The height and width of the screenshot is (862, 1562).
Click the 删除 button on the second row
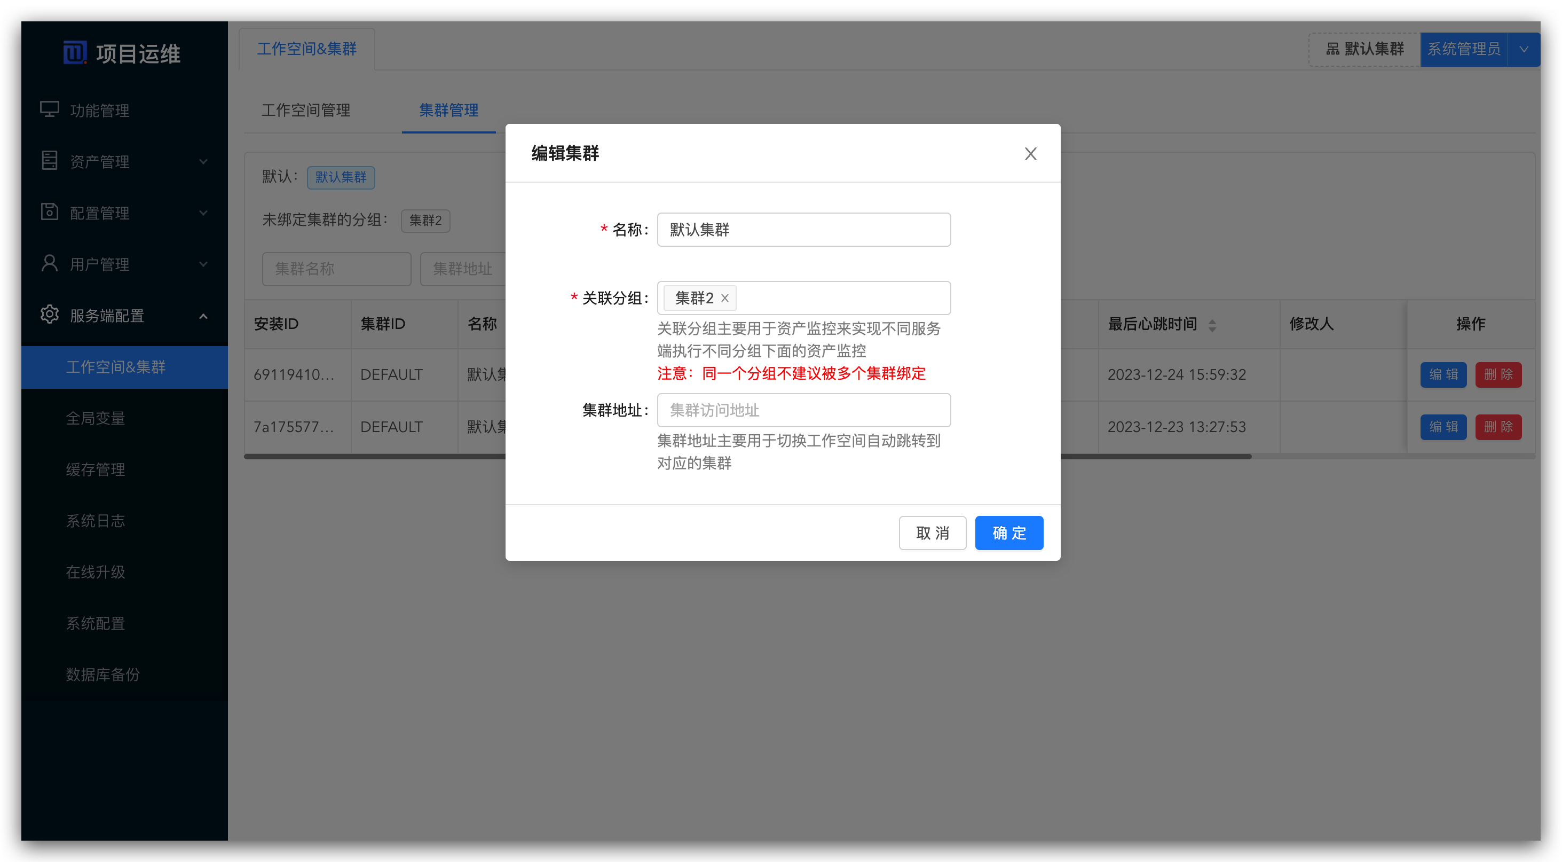coord(1498,427)
